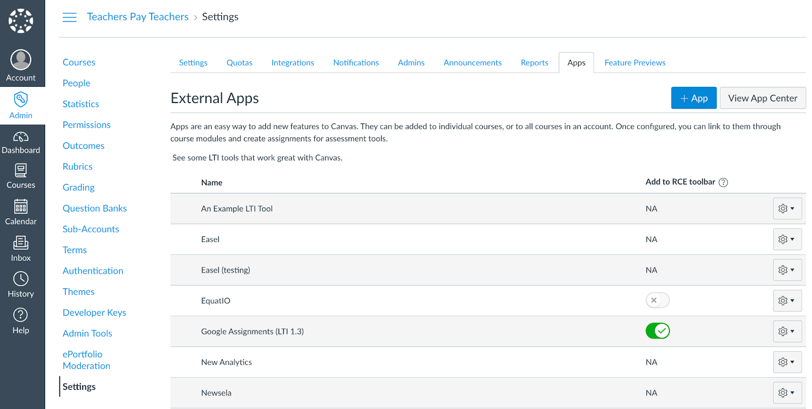
Task: Open the Authentication link
Action: coord(93,270)
